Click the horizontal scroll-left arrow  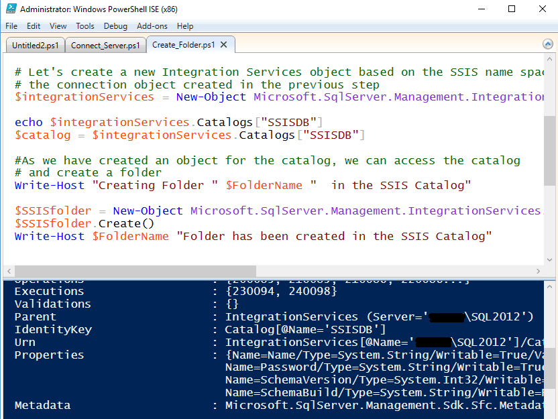9,271
